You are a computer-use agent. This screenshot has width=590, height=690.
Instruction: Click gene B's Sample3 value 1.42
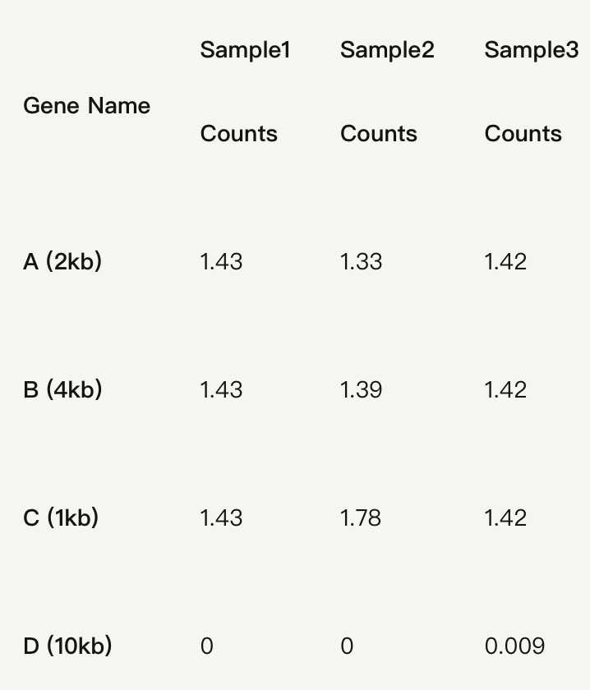pos(505,389)
